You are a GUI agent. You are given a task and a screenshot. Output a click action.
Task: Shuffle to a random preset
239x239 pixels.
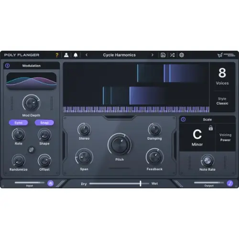coord(172,55)
